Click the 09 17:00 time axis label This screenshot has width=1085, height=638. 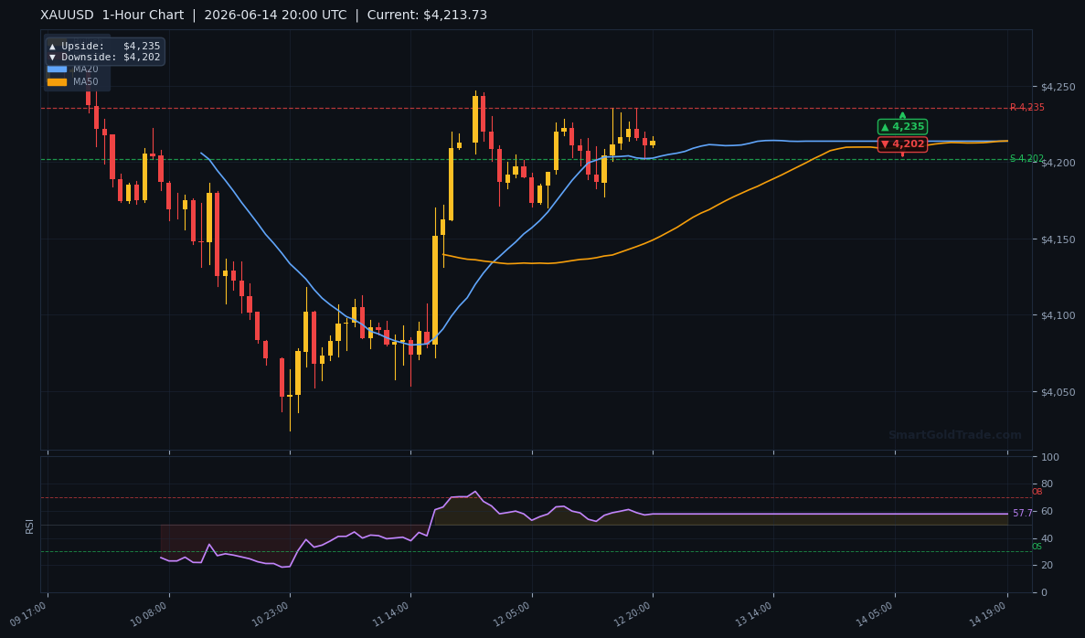[29, 614]
